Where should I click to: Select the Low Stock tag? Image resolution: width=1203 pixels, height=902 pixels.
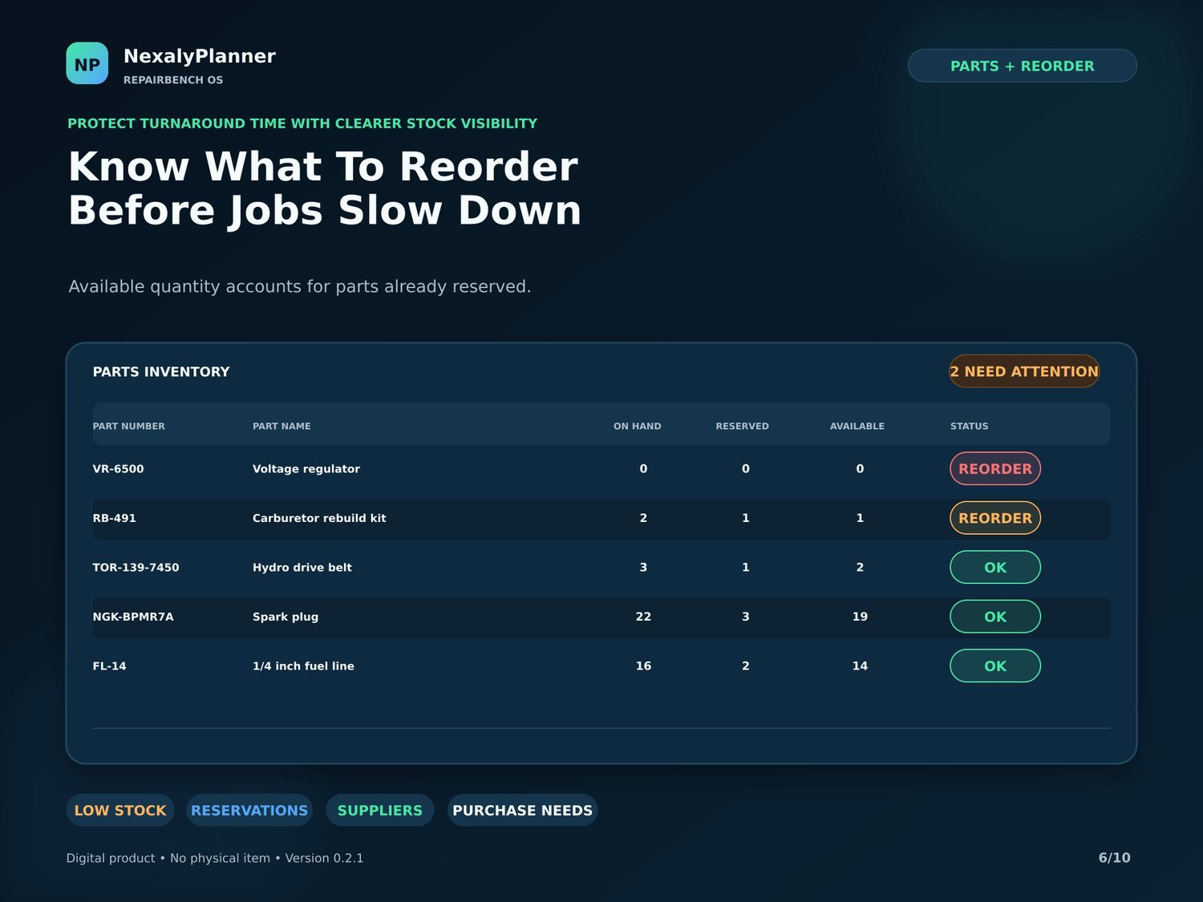coord(120,811)
